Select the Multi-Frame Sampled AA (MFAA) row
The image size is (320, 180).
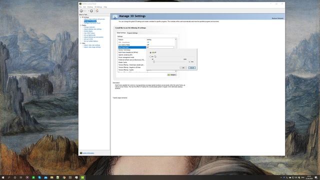point(132,52)
